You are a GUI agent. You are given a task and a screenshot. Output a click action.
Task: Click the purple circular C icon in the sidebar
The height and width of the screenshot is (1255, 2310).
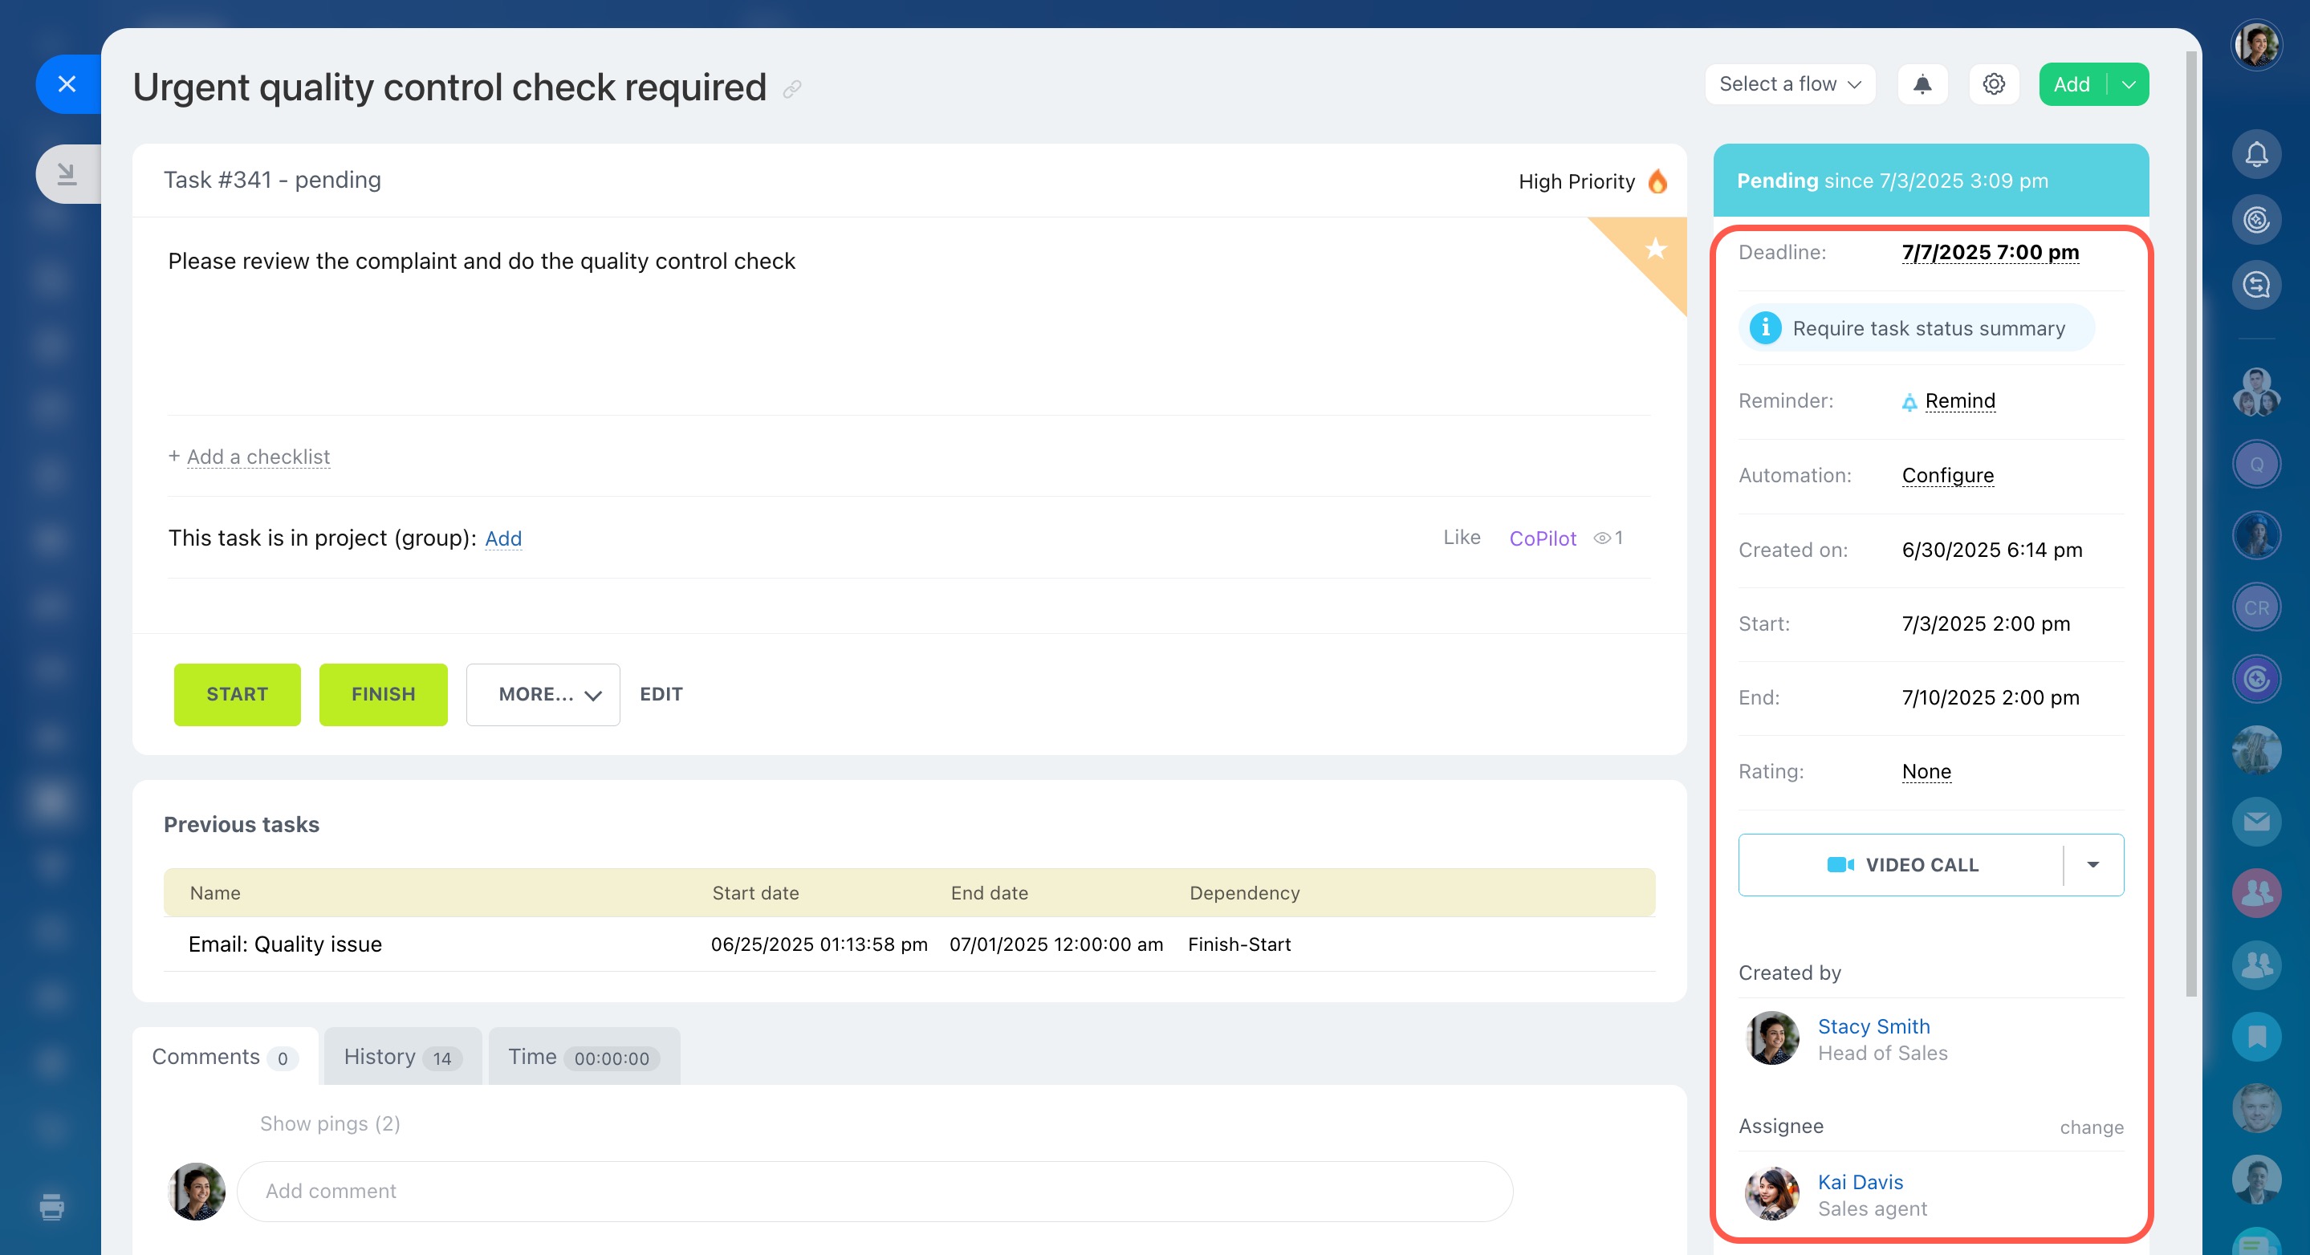coord(2256,679)
